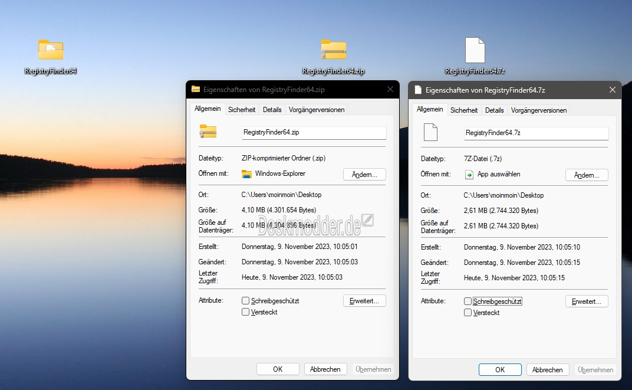632x390 pixels.
Task: Confirm 7z properties with OK
Action: 500,370
